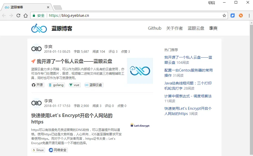This screenshot has width=253, height=156.
Task: Click 字数 5,687 on first post
Action: point(81,52)
